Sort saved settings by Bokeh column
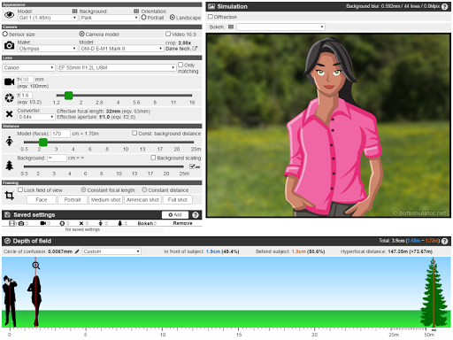 (x=147, y=223)
